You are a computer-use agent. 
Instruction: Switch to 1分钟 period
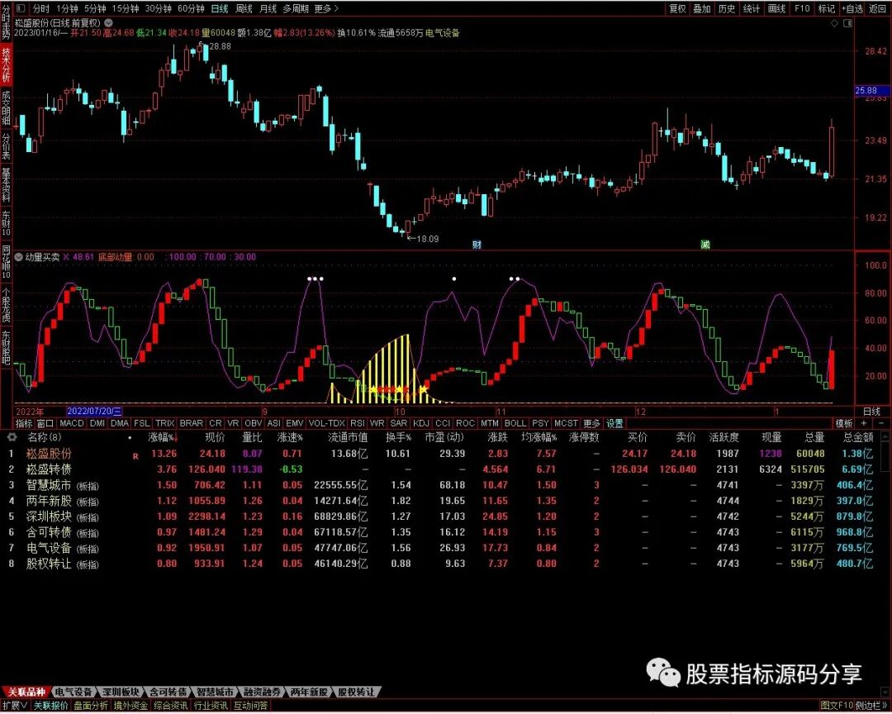coord(68,8)
